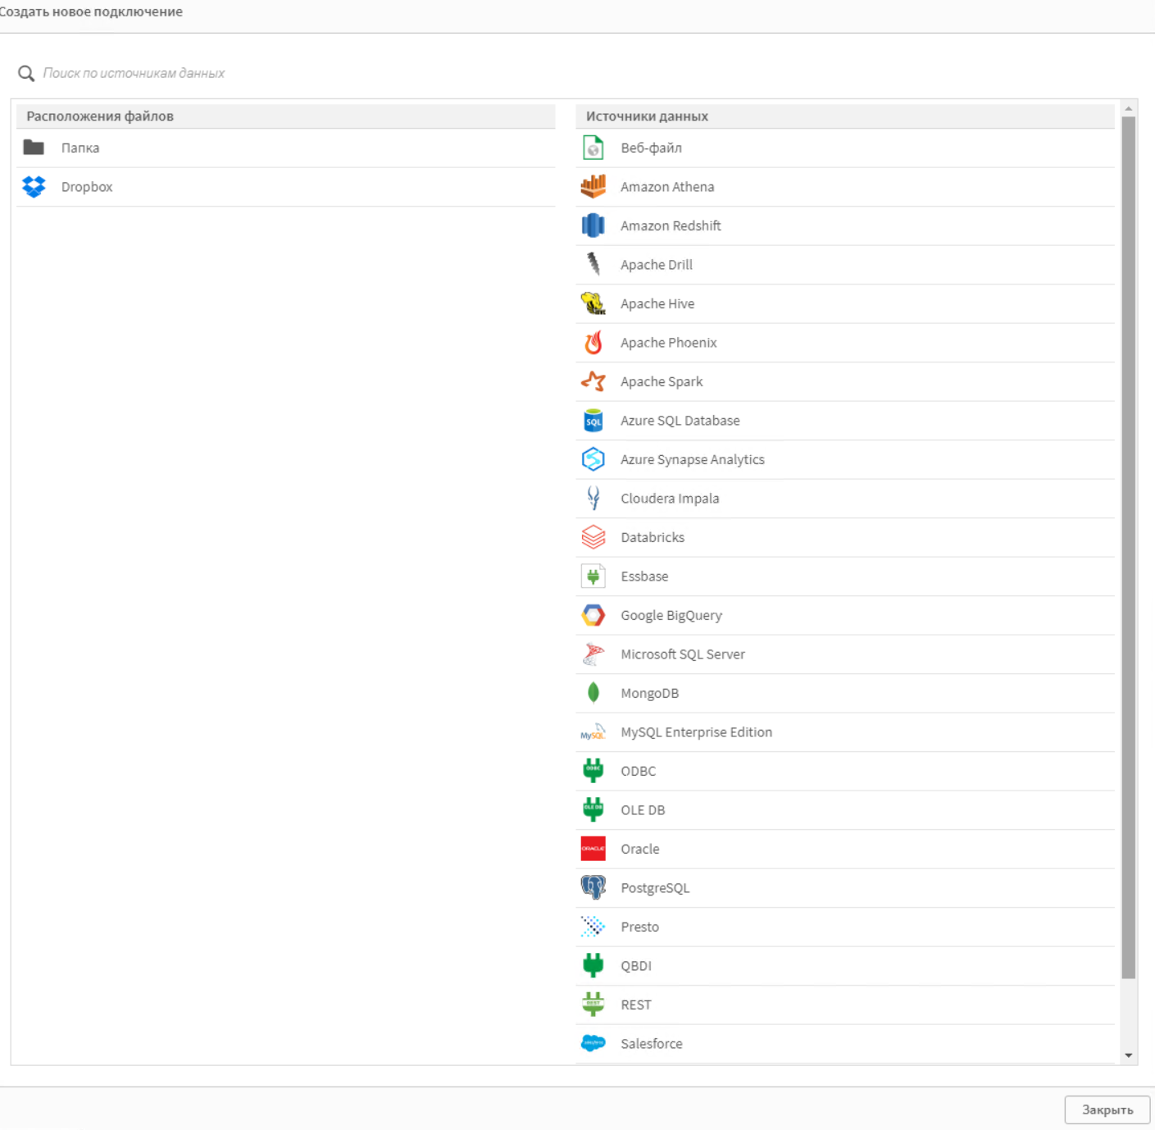1155x1130 pixels.
Task: Click the scrollbar up arrow
Action: click(1129, 108)
